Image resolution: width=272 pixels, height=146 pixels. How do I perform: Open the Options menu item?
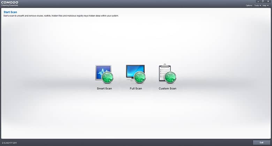(249, 6)
